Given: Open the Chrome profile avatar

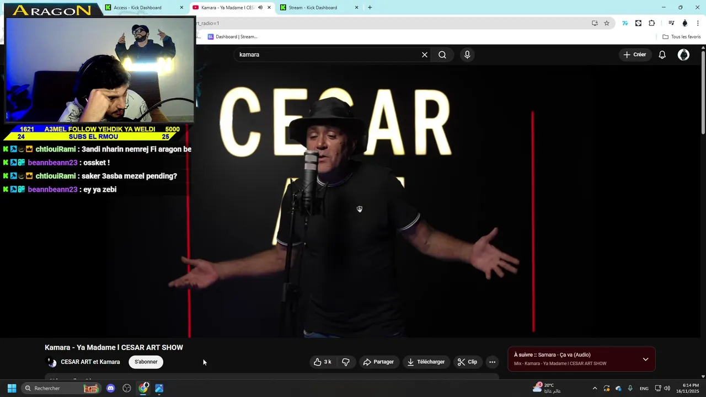Looking at the screenshot, I should click(x=685, y=23).
